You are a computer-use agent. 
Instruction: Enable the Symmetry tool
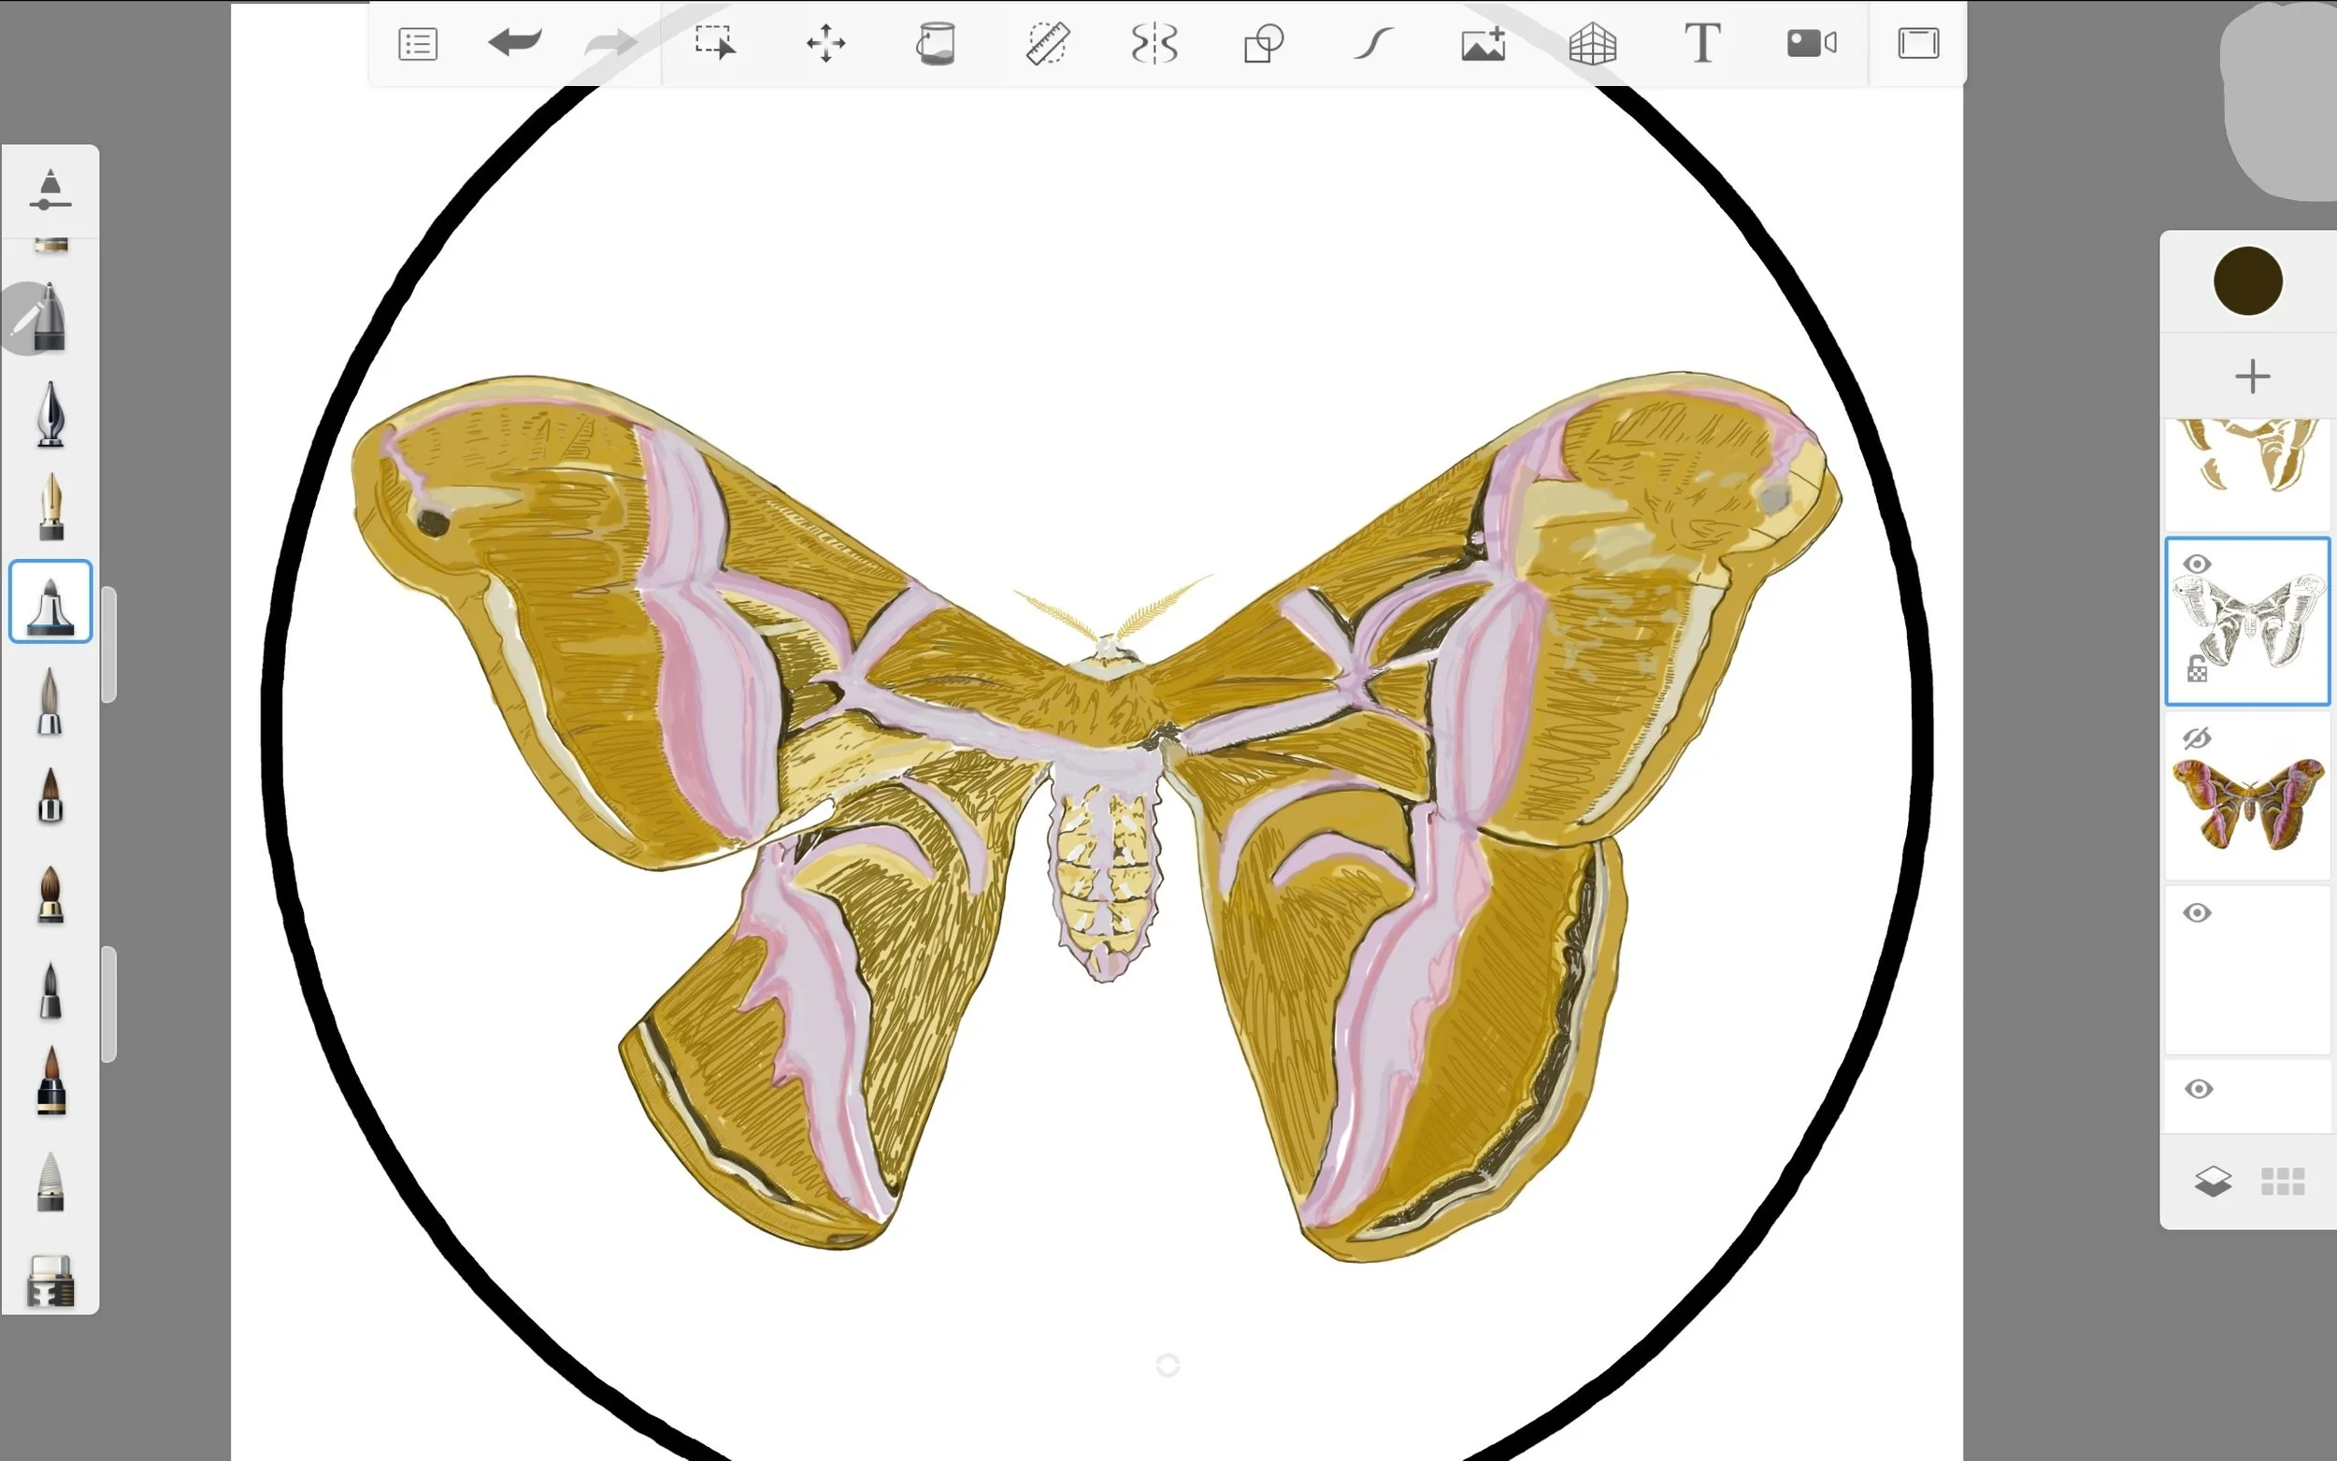(x=1154, y=44)
